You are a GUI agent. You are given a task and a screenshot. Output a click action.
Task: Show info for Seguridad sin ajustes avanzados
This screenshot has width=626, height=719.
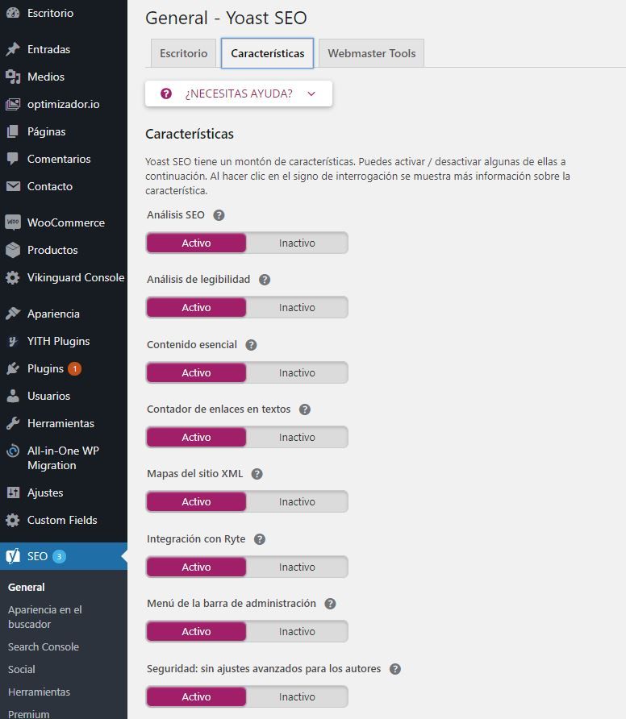click(x=395, y=669)
